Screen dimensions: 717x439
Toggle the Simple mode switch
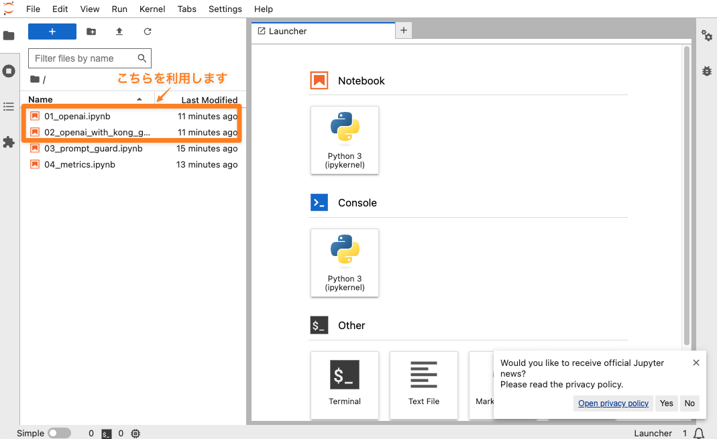pyautogui.click(x=59, y=433)
